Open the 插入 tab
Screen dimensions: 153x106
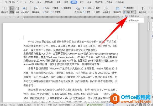tap(39, 2)
